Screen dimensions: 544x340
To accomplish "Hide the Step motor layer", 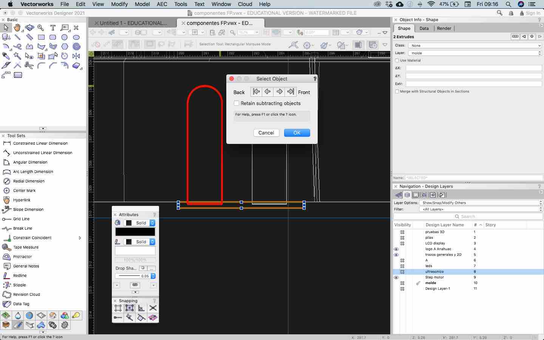I will [x=396, y=277].
